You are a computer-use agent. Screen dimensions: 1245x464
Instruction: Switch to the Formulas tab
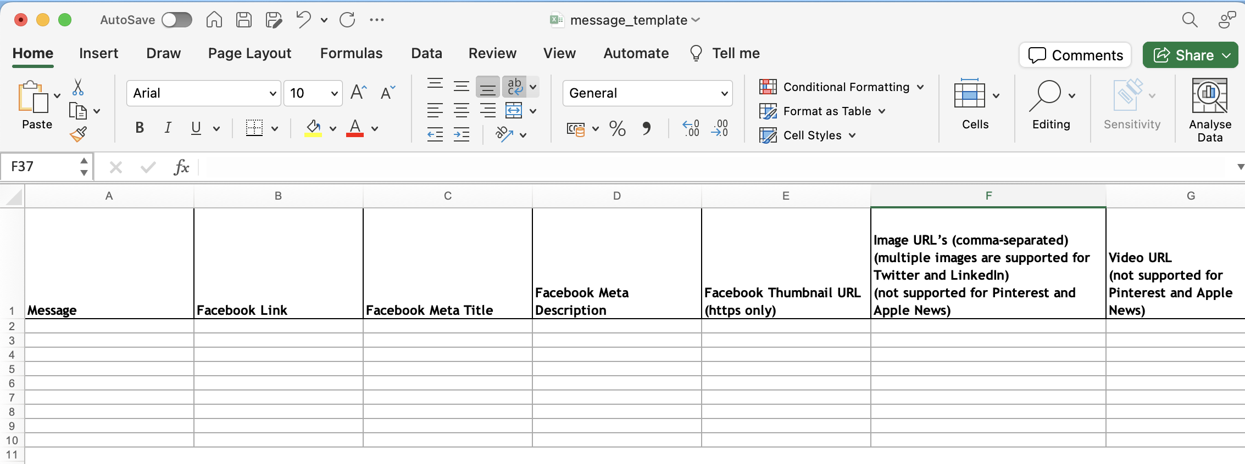[x=351, y=53]
